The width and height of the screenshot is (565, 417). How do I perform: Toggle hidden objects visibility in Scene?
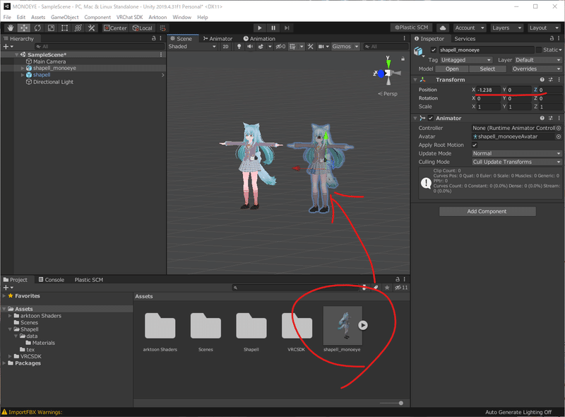280,47
